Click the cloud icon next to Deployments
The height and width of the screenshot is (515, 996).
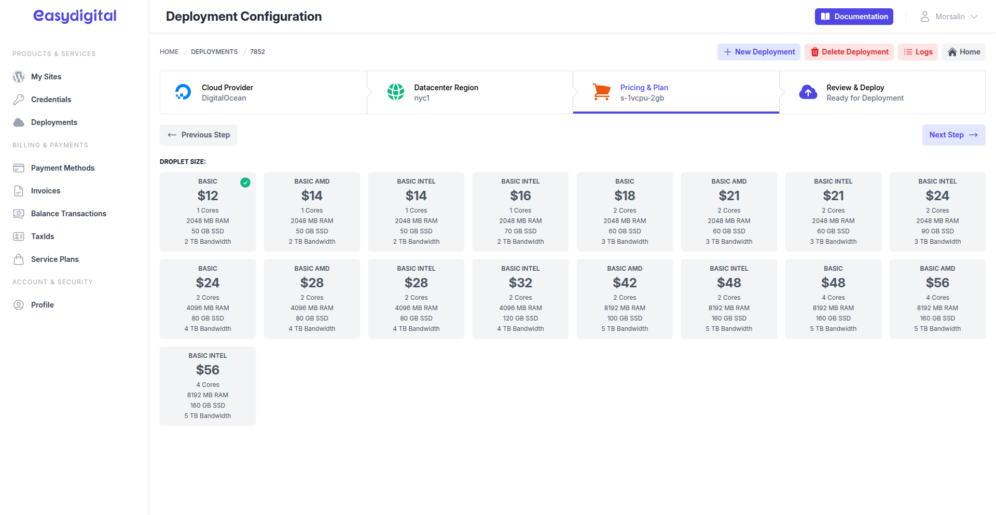pos(19,122)
